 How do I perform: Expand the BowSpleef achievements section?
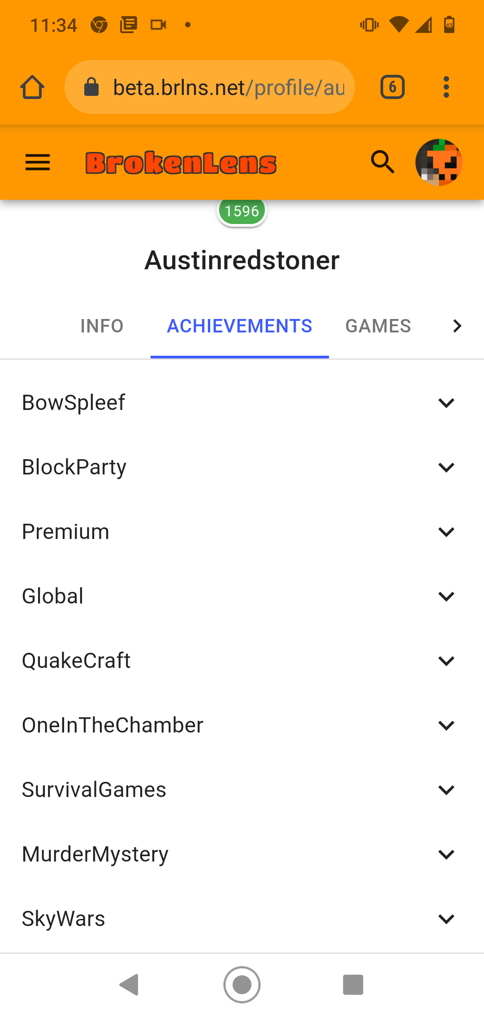click(242, 403)
